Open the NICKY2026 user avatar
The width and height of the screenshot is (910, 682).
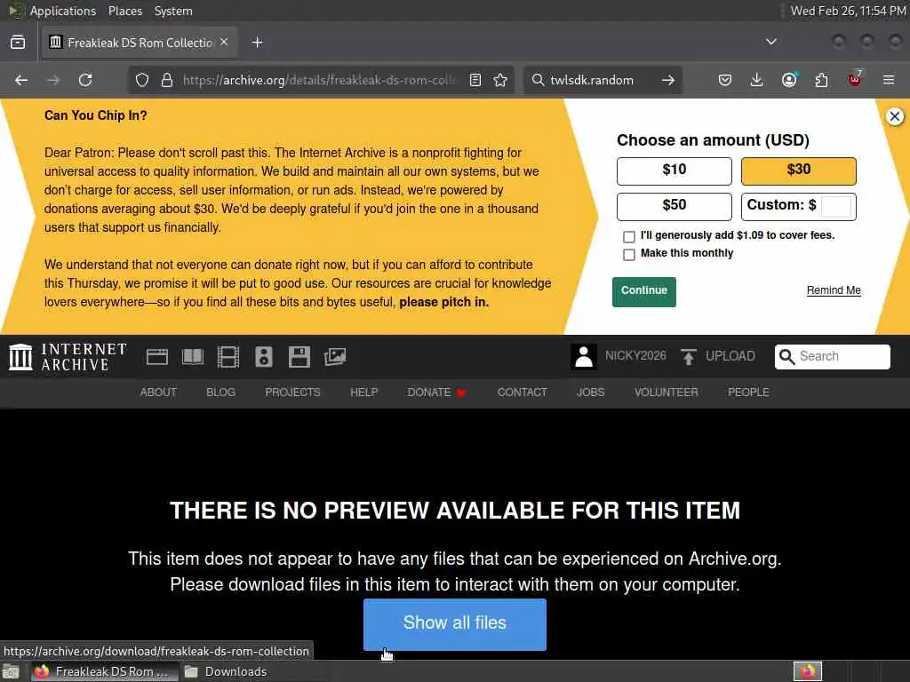pos(583,357)
